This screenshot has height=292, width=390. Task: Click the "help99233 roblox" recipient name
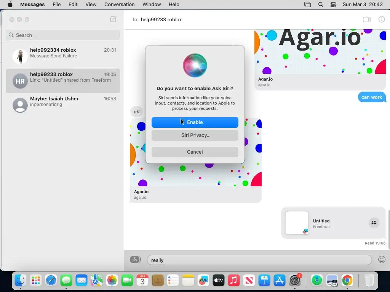(161, 19)
